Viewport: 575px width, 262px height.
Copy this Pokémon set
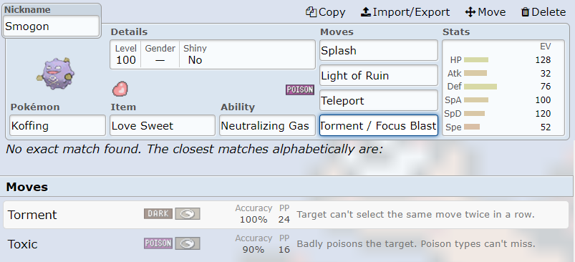click(x=326, y=12)
